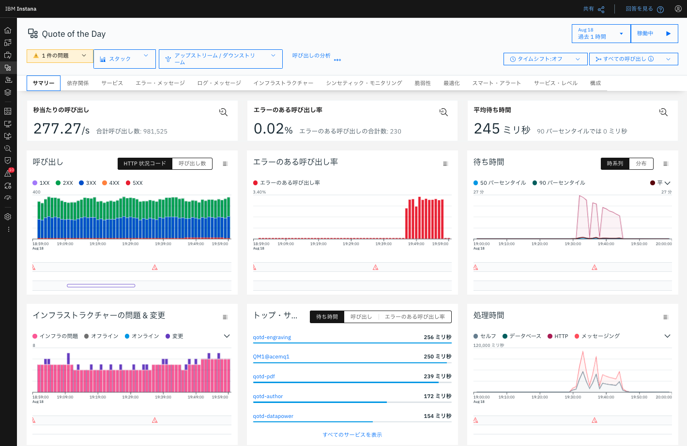Open the settings gear in the sidebar
Viewport: 687px width, 446px height.
tap(8, 217)
